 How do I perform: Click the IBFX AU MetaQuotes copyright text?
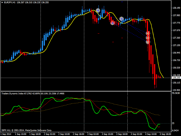(27, 130)
